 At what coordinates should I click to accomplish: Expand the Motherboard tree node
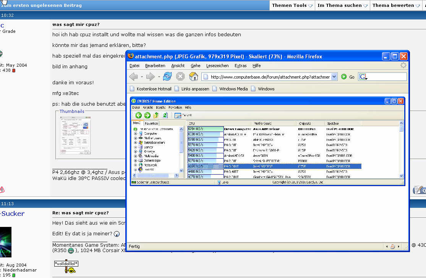135,138
